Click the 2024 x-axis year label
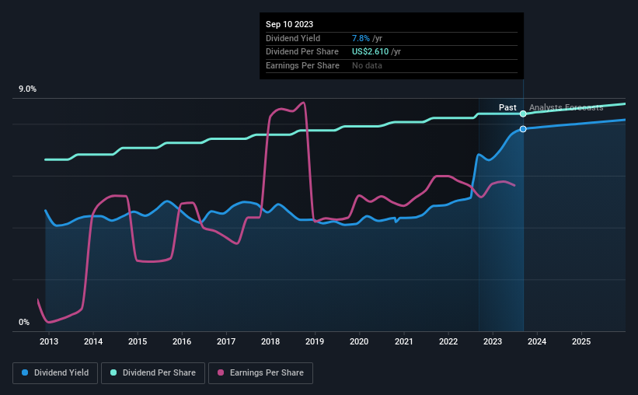 (537, 341)
